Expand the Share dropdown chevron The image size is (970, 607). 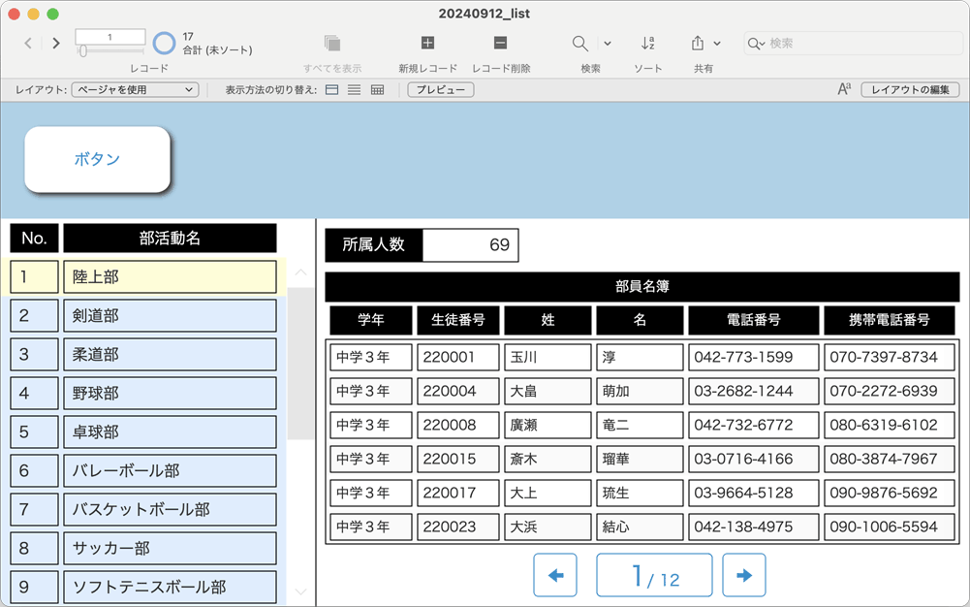(x=717, y=44)
